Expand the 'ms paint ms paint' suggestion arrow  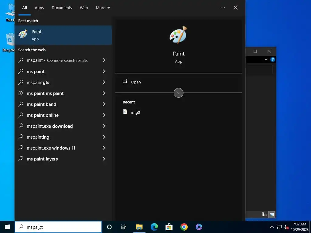pyautogui.click(x=104, y=93)
